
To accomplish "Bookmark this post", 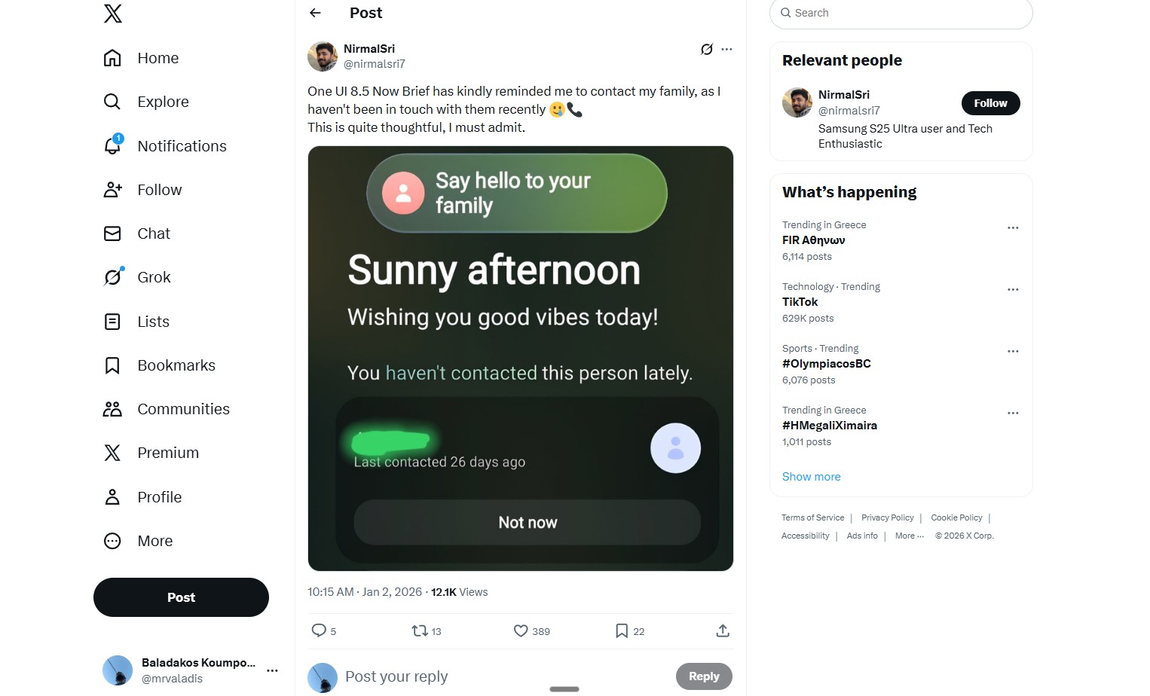I will [622, 630].
